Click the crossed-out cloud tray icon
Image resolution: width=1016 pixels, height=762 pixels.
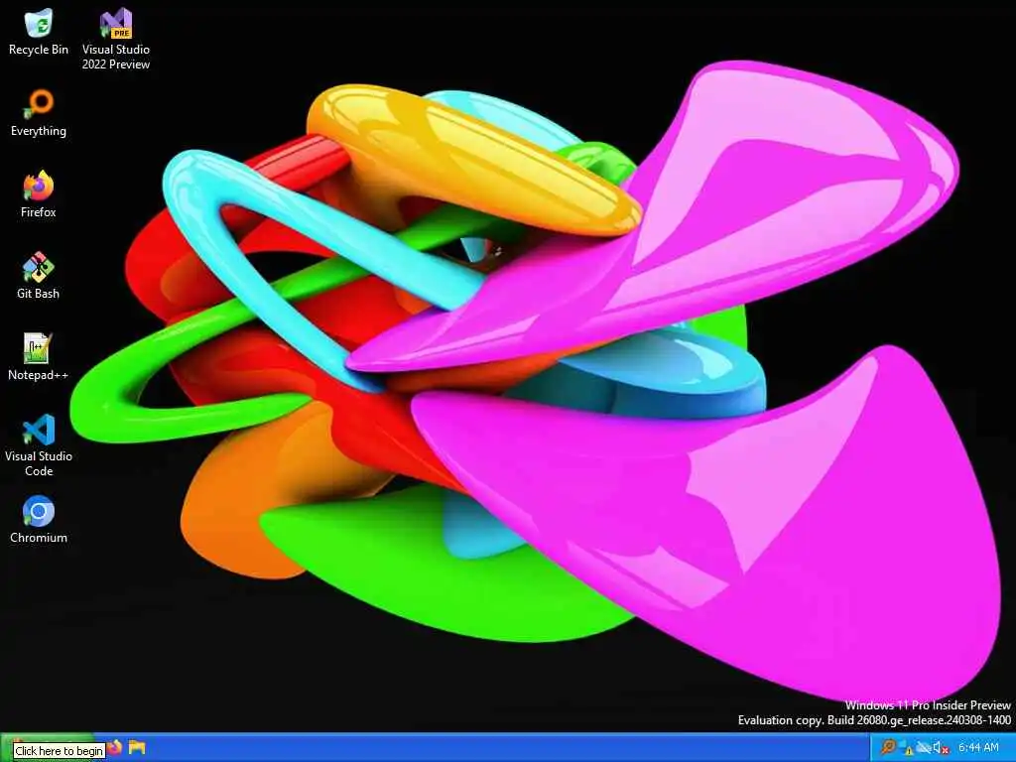(924, 747)
